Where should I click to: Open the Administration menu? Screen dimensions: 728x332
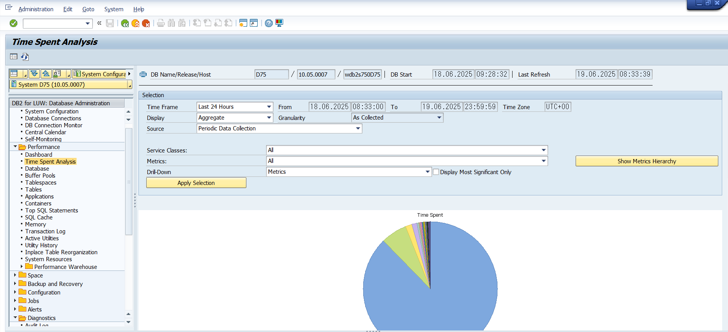pos(36,9)
